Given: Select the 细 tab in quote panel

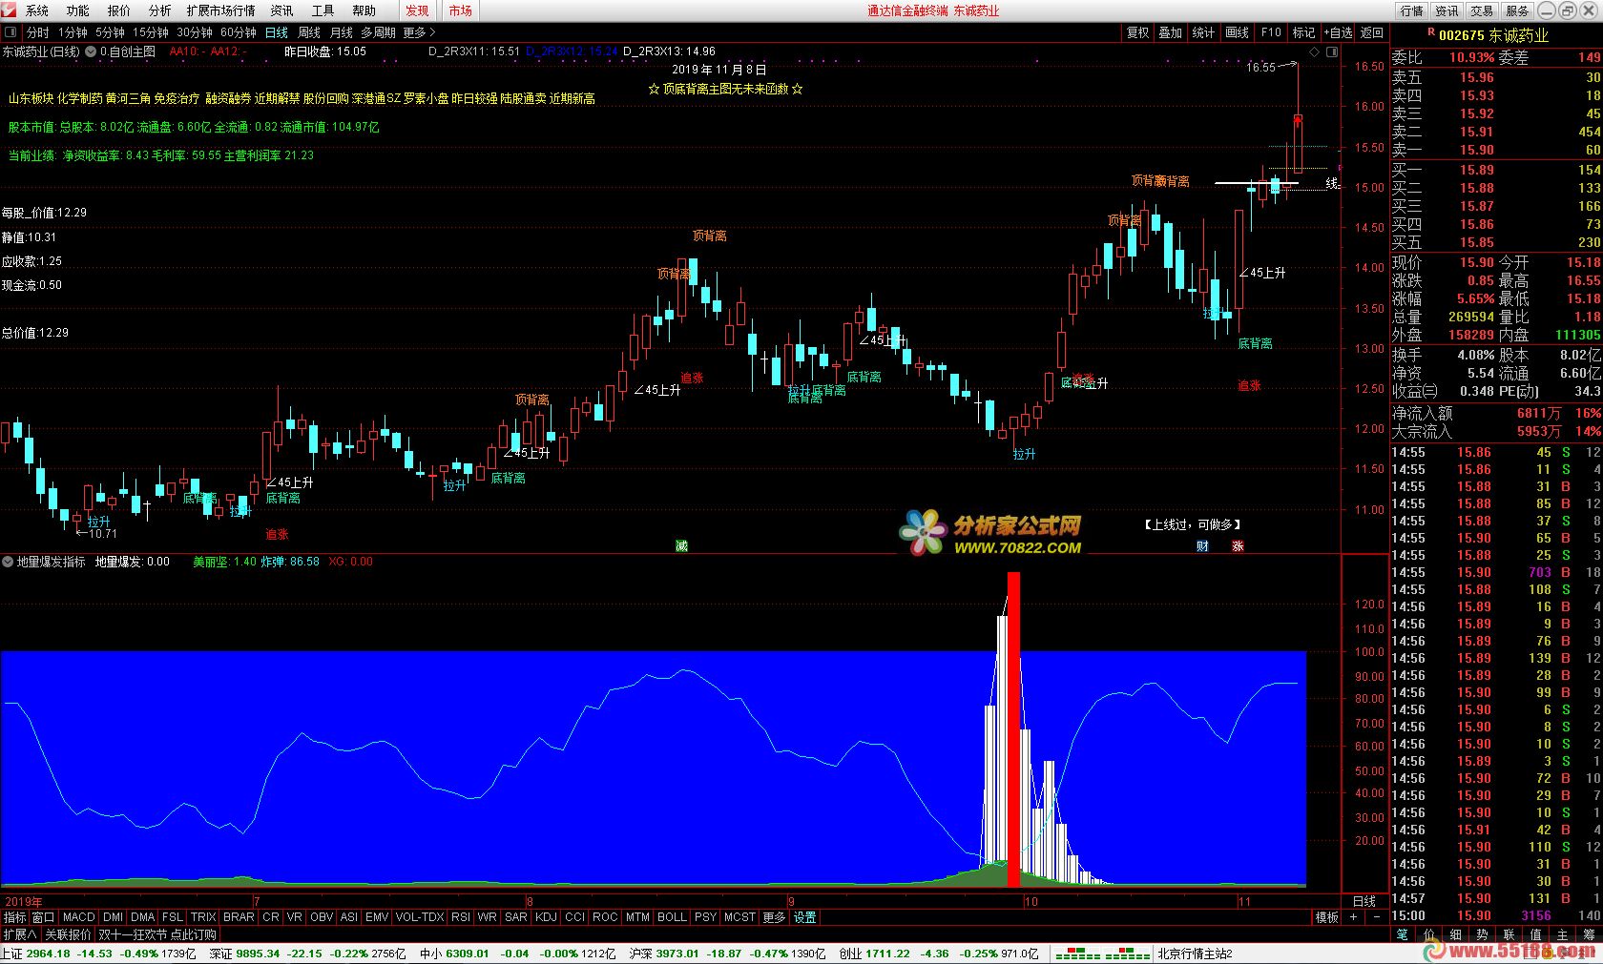Looking at the screenshot, I should tap(1455, 934).
